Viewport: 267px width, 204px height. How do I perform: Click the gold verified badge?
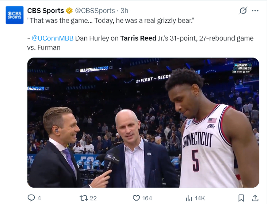point(69,10)
